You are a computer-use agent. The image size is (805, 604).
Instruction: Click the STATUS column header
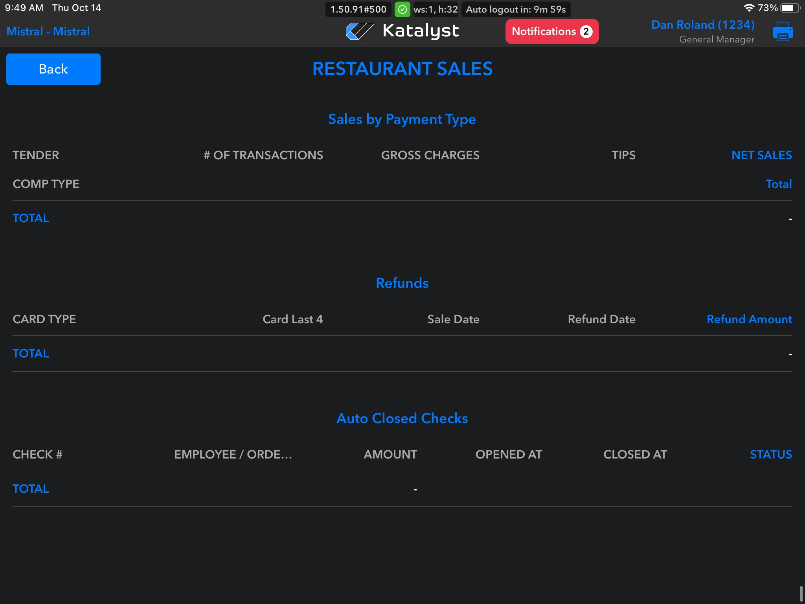tap(770, 455)
